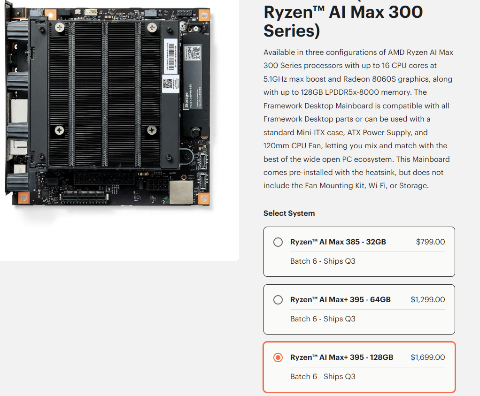480x396 pixels.
Task: Click the $799.00 price
Action: (x=430, y=242)
